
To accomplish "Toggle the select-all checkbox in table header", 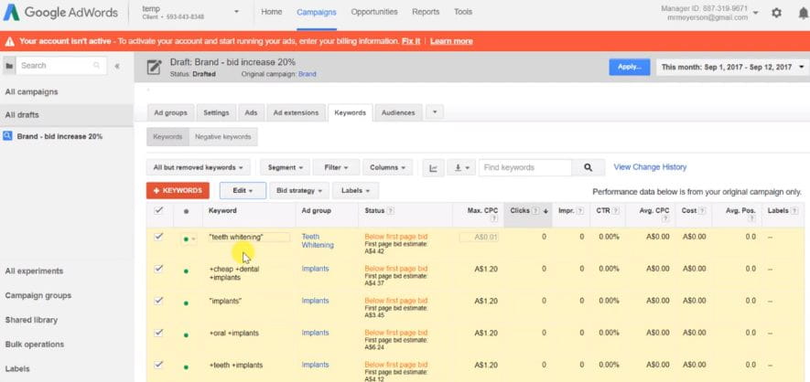I will (159, 210).
